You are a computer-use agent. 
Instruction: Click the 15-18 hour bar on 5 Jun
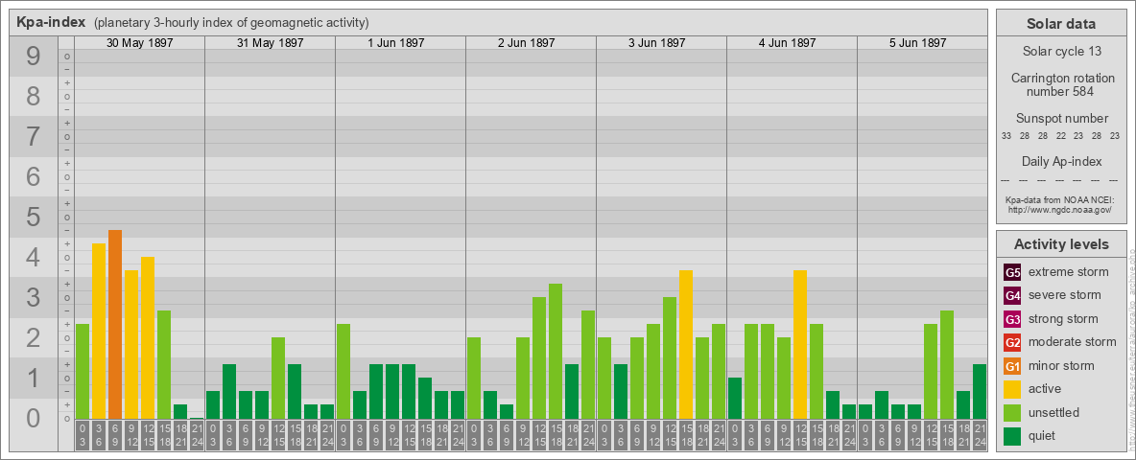click(947, 364)
